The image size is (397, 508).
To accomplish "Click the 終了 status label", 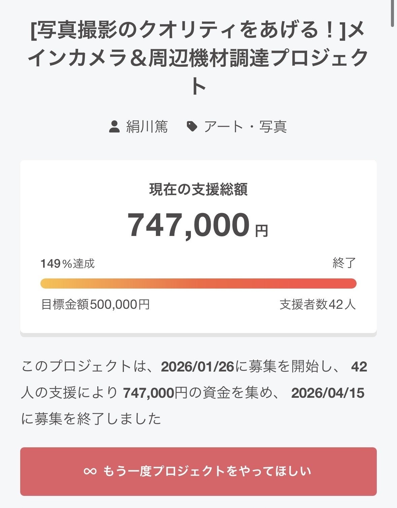I will click(344, 263).
